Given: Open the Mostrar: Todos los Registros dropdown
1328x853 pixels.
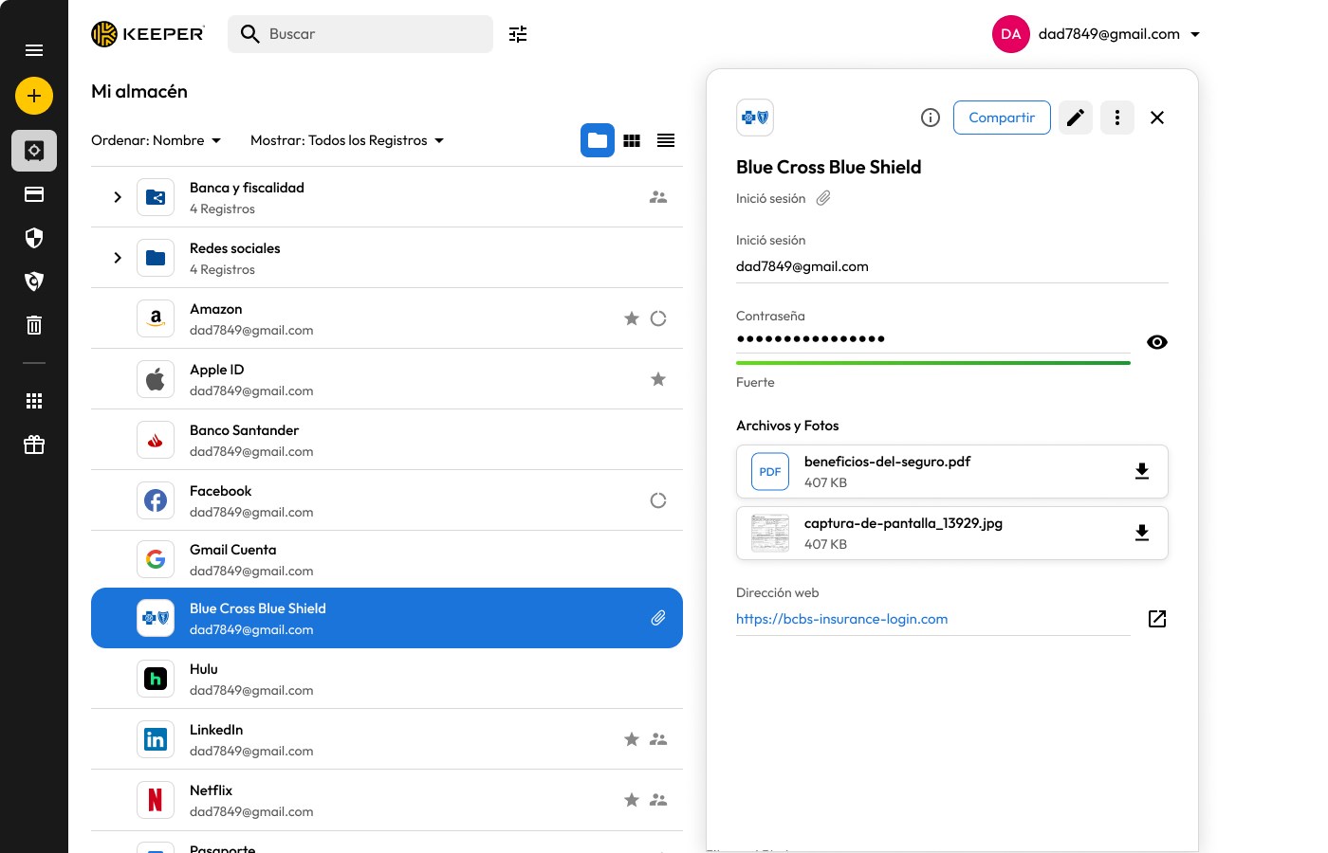Looking at the screenshot, I should point(347,140).
